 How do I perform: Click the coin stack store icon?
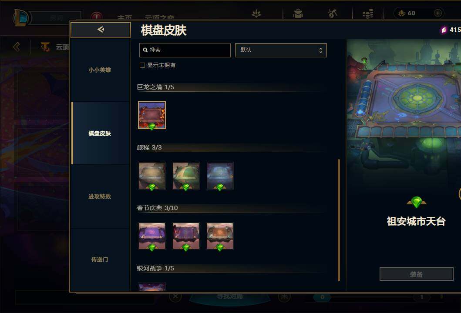368,13
